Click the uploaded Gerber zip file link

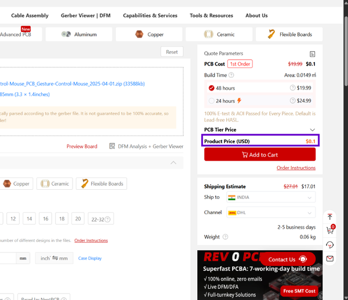[x=72, y=84]
